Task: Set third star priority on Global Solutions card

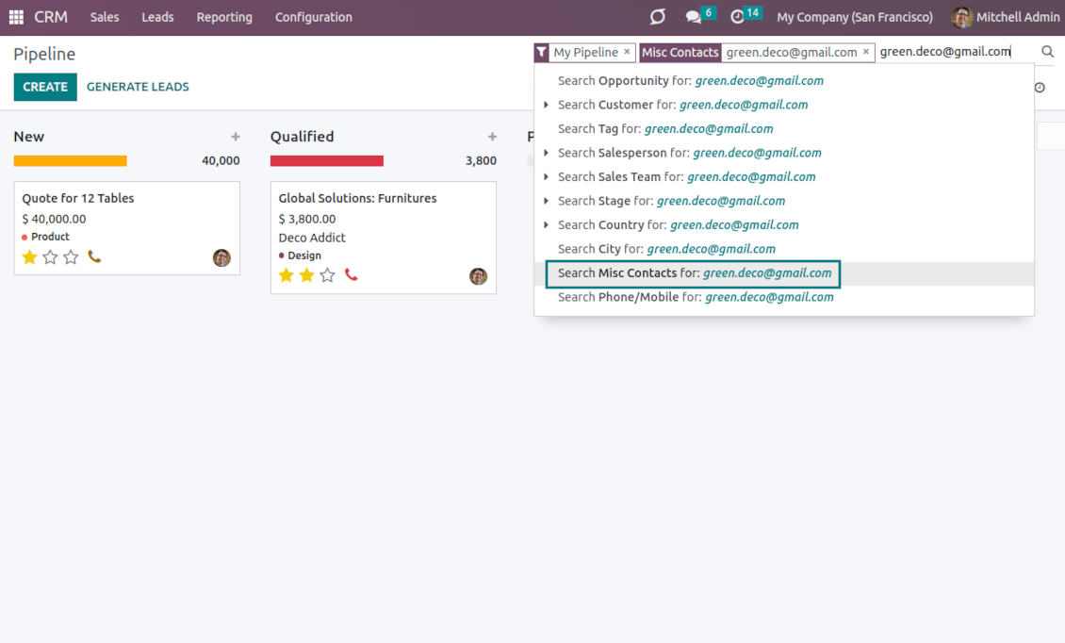Action: coord(327,275)
